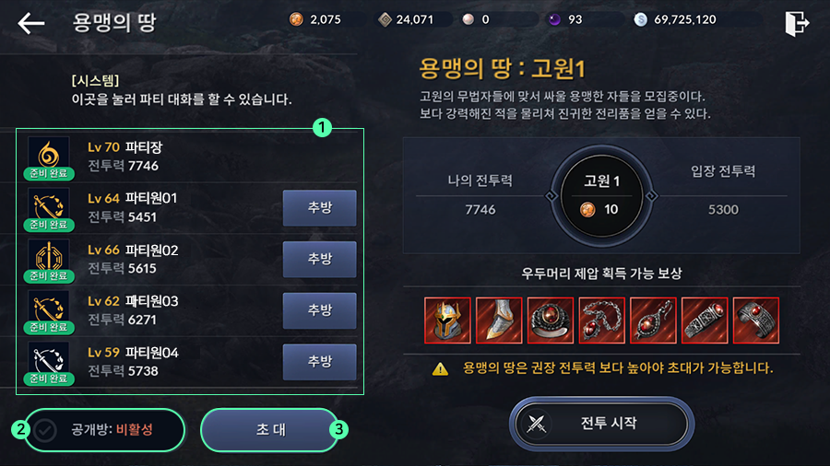
Task: Open party chat via system message
Action: pyautogui.click(x=181, y=90)
